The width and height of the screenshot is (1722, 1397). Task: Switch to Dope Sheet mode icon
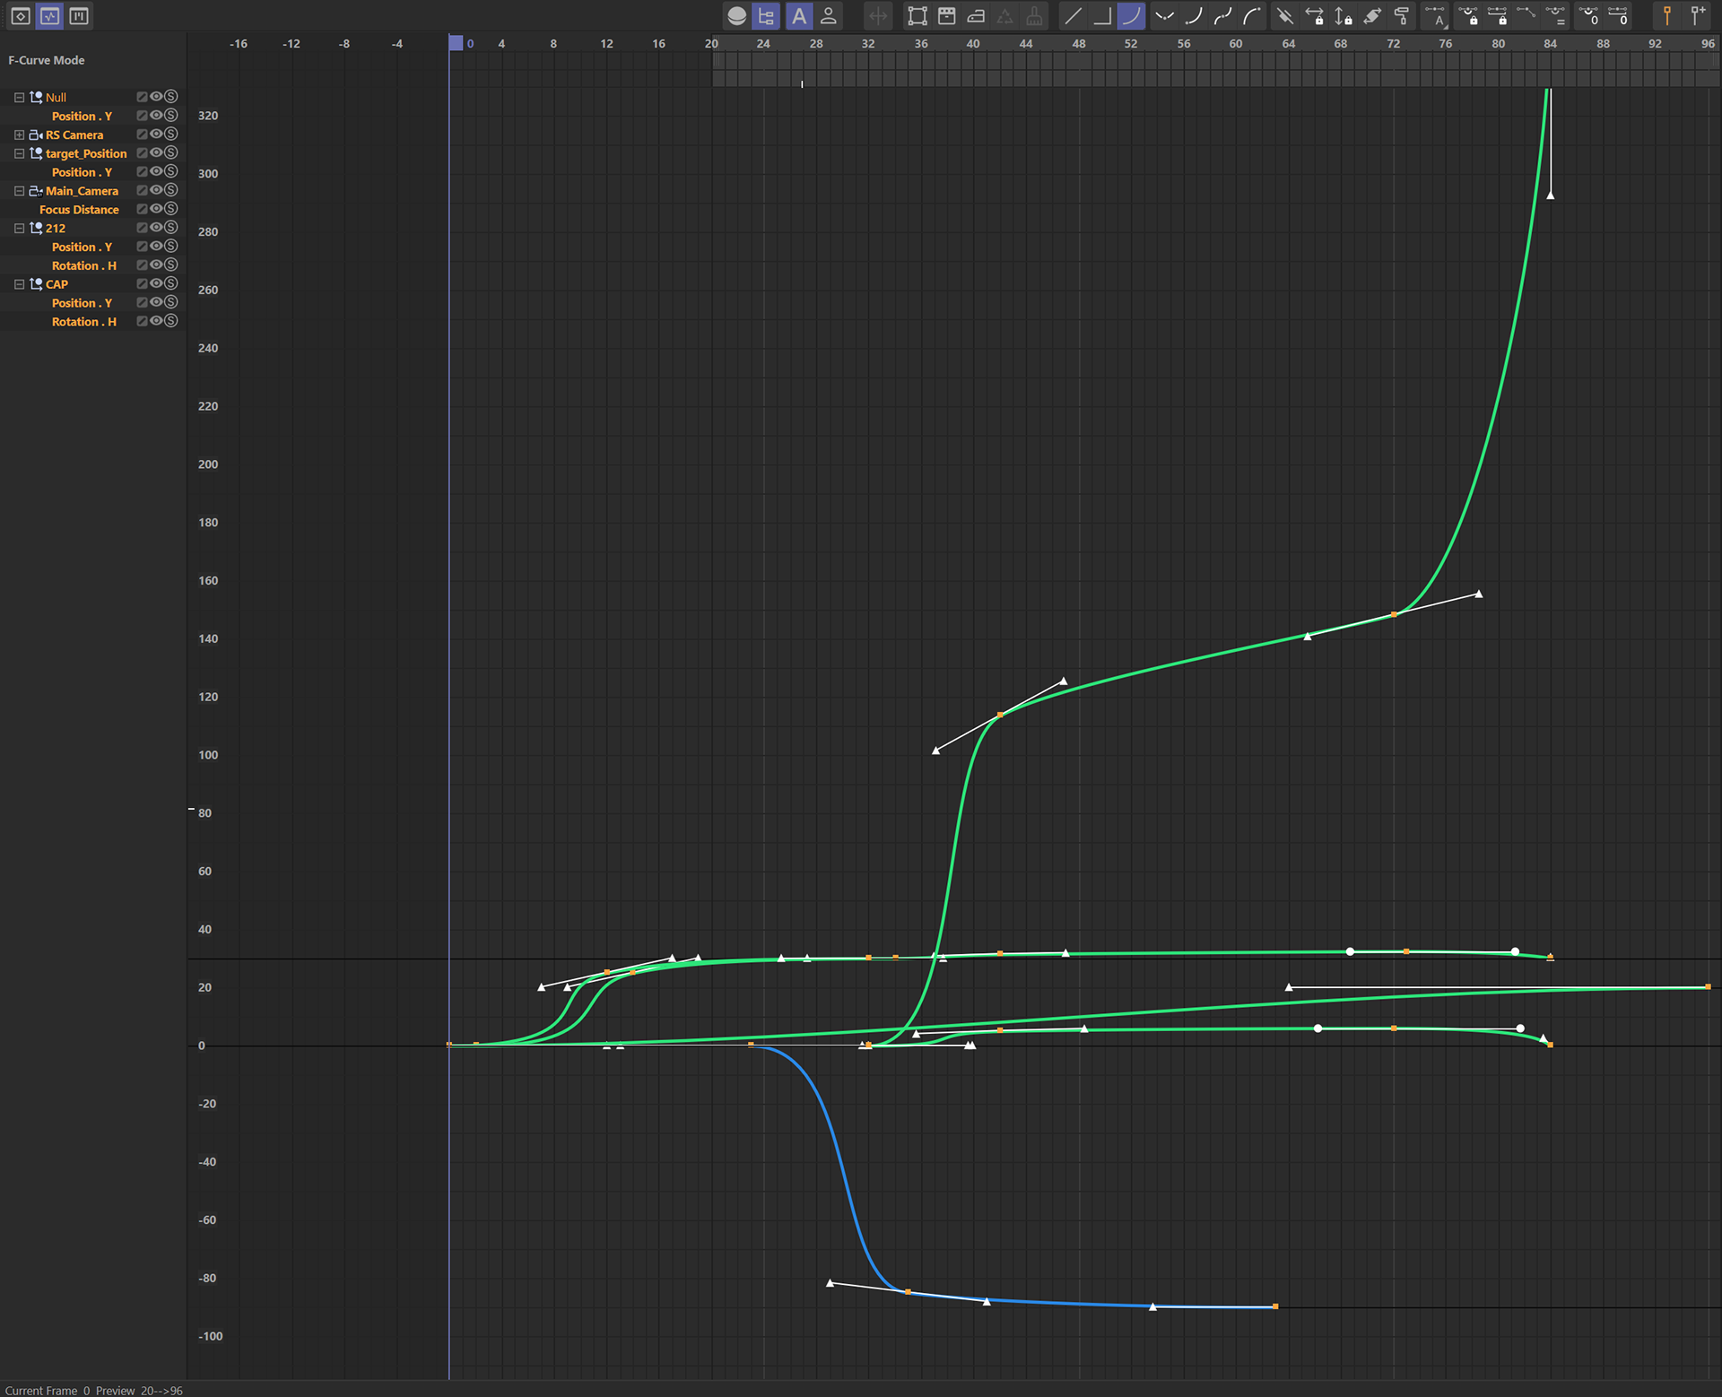coord(21,16)
